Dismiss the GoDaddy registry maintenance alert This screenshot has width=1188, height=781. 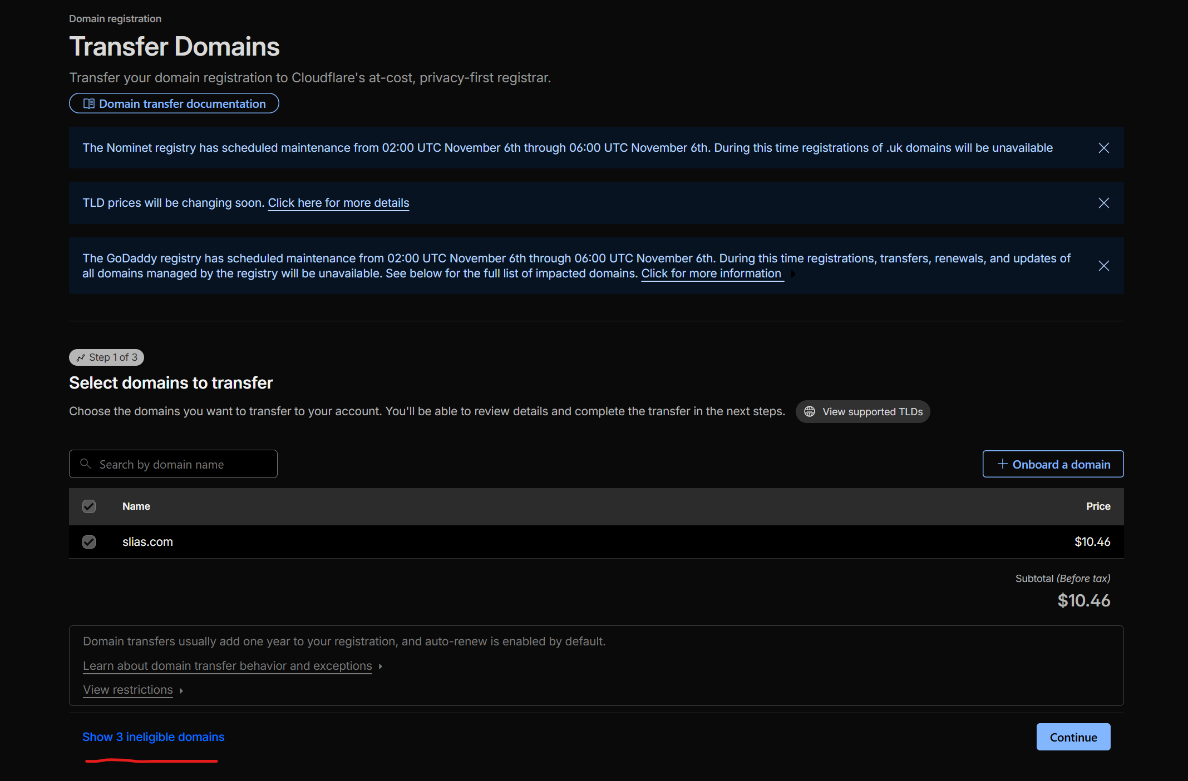1104,266
